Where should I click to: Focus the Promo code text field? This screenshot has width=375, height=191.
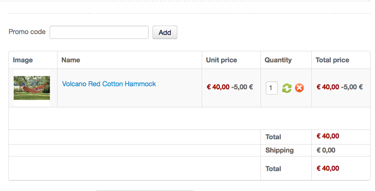click(99, 32)
